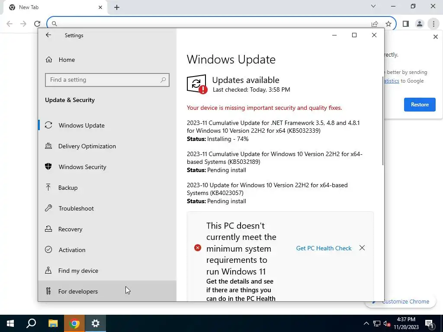Click the Last checked time text

pyautogui.click(x=251, y=90)
